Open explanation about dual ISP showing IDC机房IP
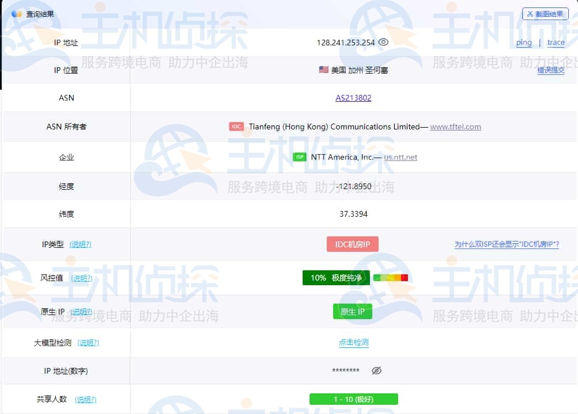Image resolution: width=578 pixels, height=414 pixels. (x=507, y=244)
